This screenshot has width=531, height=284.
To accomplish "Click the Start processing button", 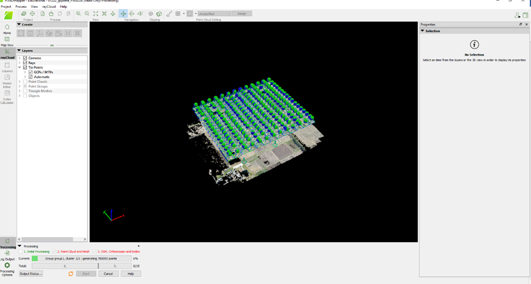I will click(x=86, y=273).
